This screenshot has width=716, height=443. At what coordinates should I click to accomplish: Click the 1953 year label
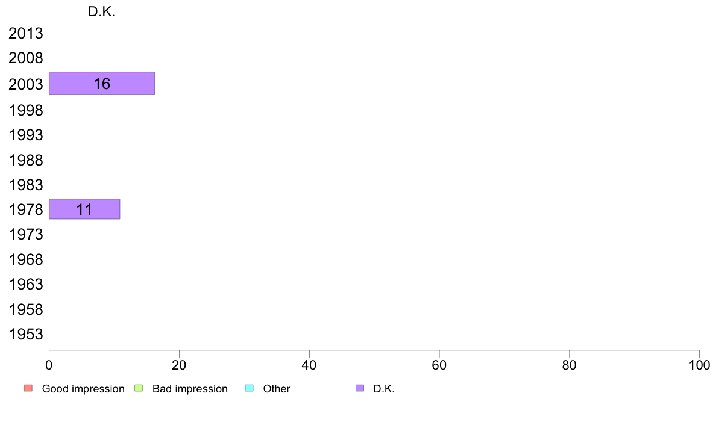[25, 335]
